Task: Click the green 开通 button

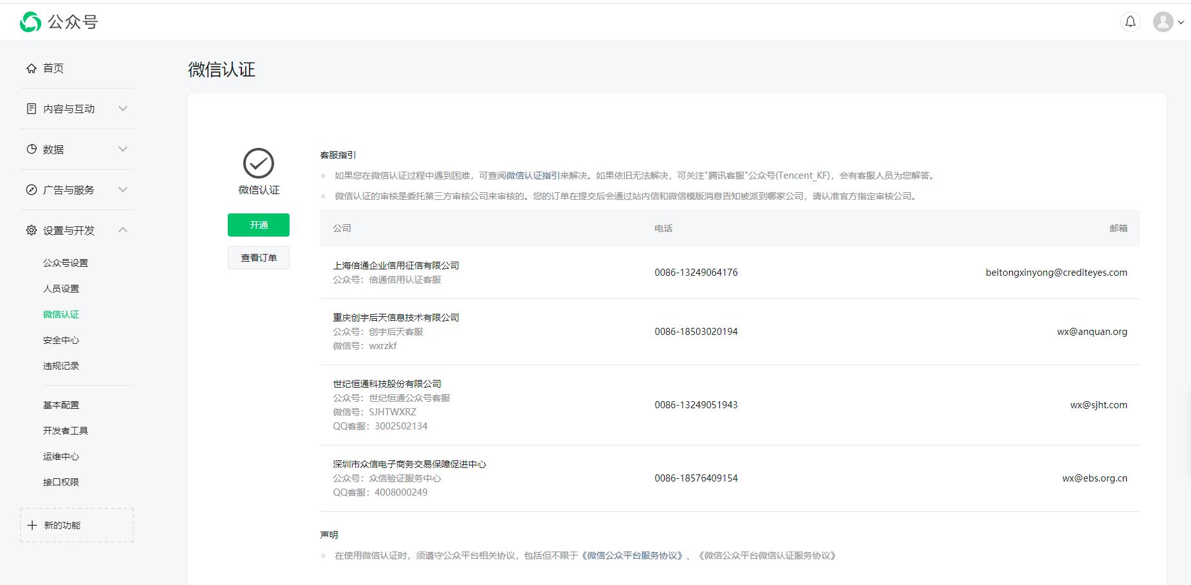Action: [259, 225]
